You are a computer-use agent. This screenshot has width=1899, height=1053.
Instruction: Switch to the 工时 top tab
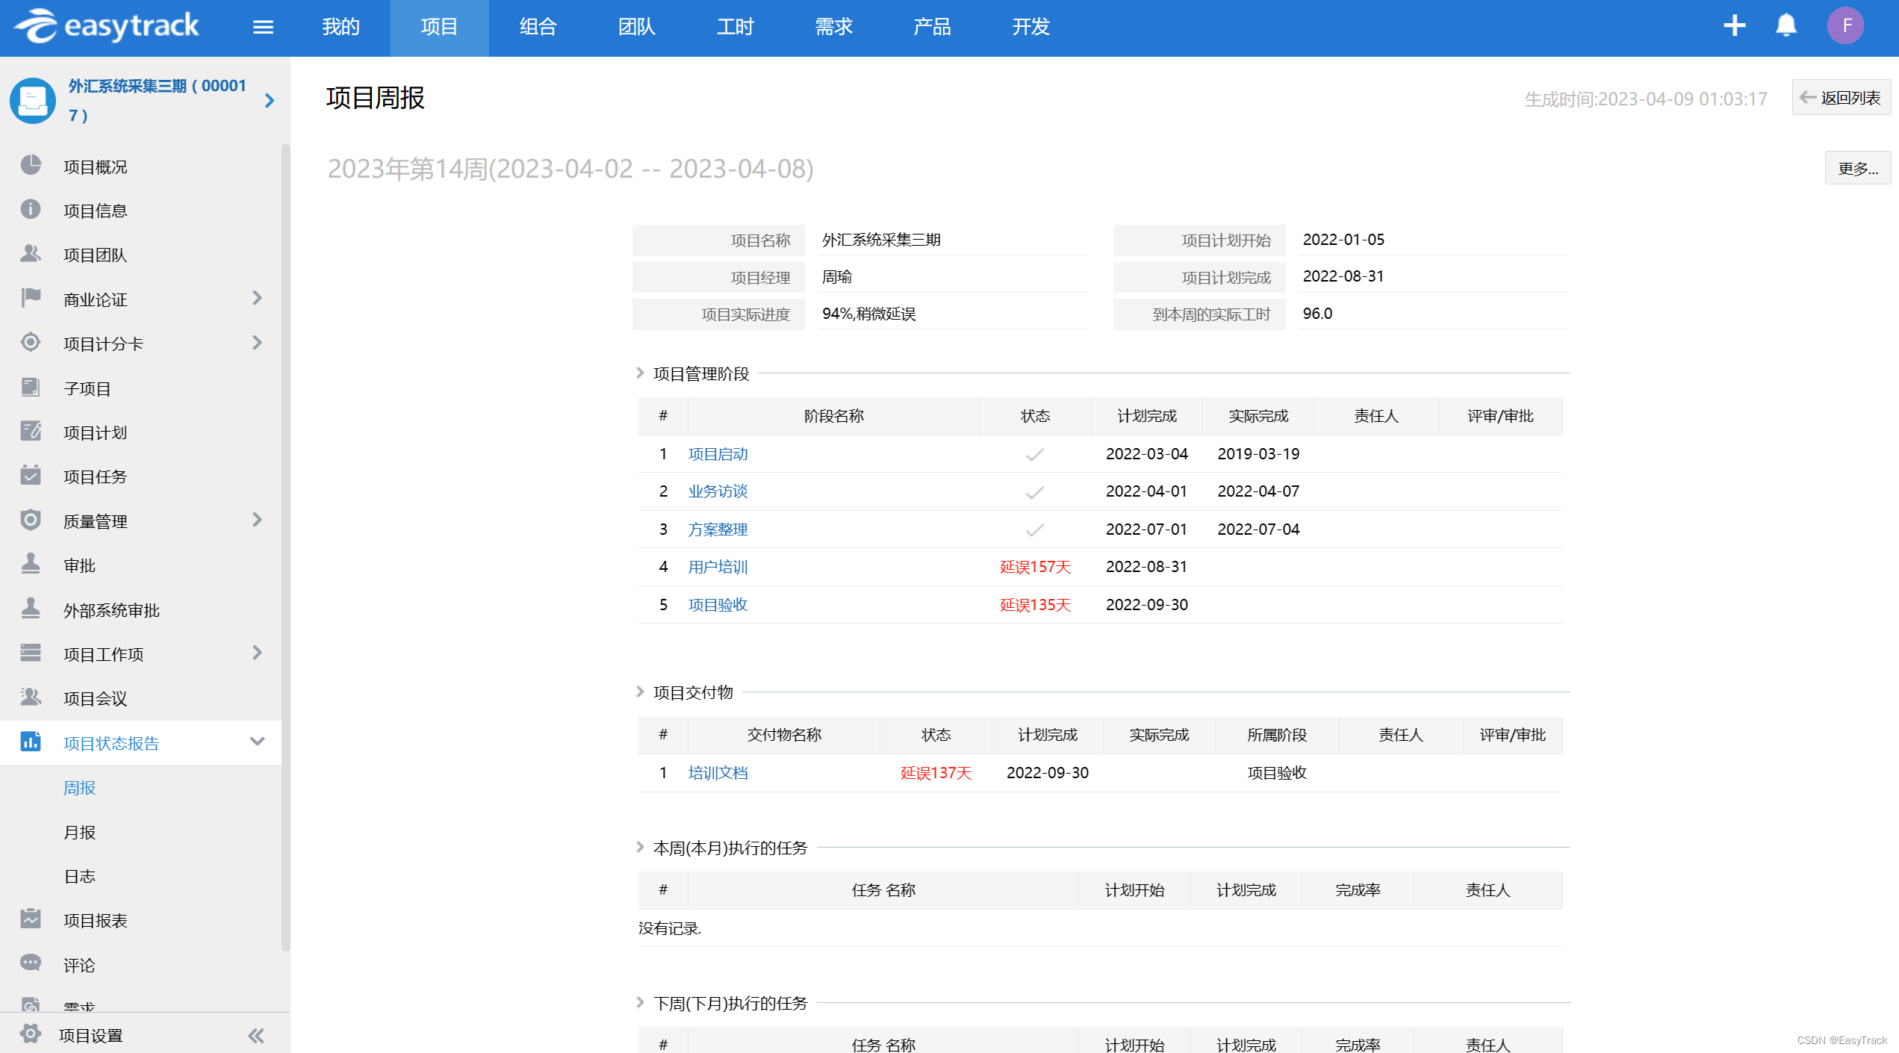735,27
